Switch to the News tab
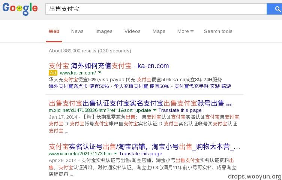The height and width of the screenshot is (180, 282). click(77, 31)
